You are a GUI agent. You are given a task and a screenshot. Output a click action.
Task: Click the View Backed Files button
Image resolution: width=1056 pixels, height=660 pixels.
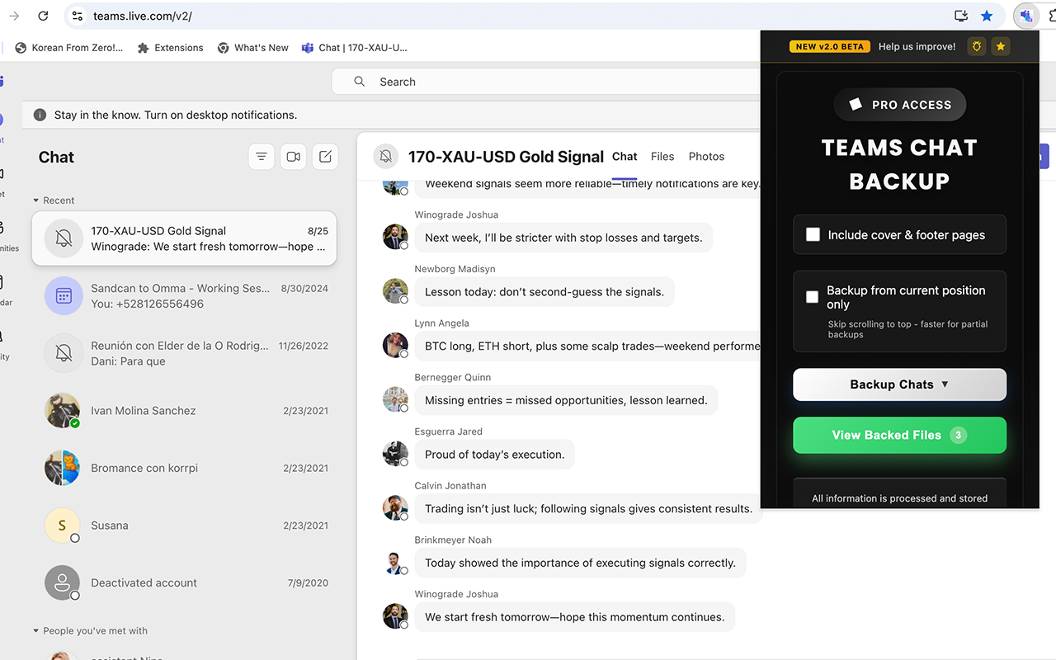(899, 436)
